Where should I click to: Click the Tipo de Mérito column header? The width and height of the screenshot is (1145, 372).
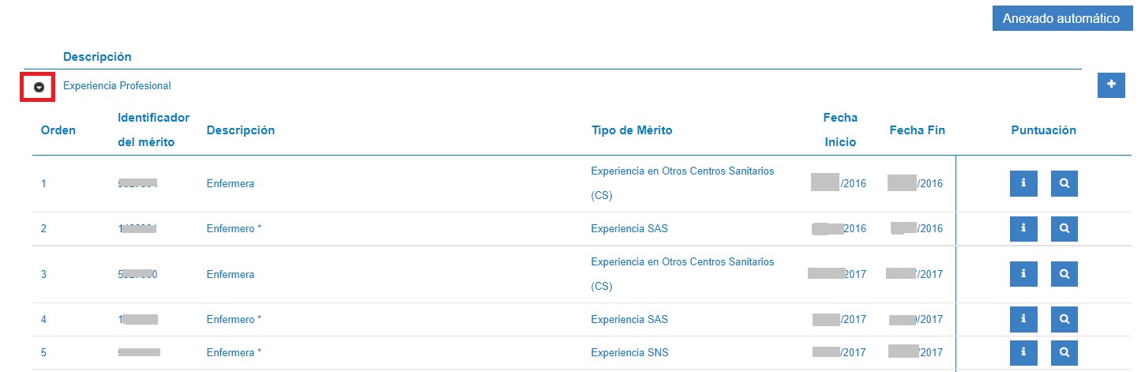[x=632, y=130]
